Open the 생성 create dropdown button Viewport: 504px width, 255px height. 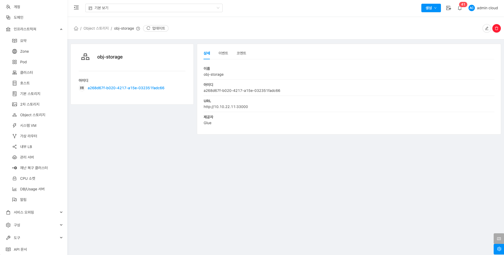coord(431,8)
